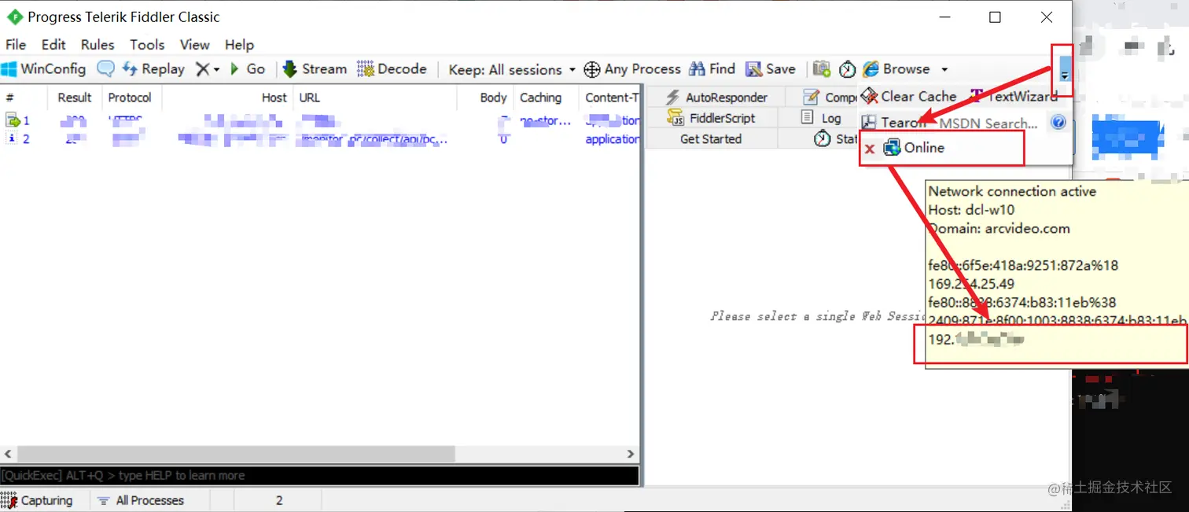Click the stopwatch timer toolbar icon
The image size is (1189, 512).
(x=847, y=69)
